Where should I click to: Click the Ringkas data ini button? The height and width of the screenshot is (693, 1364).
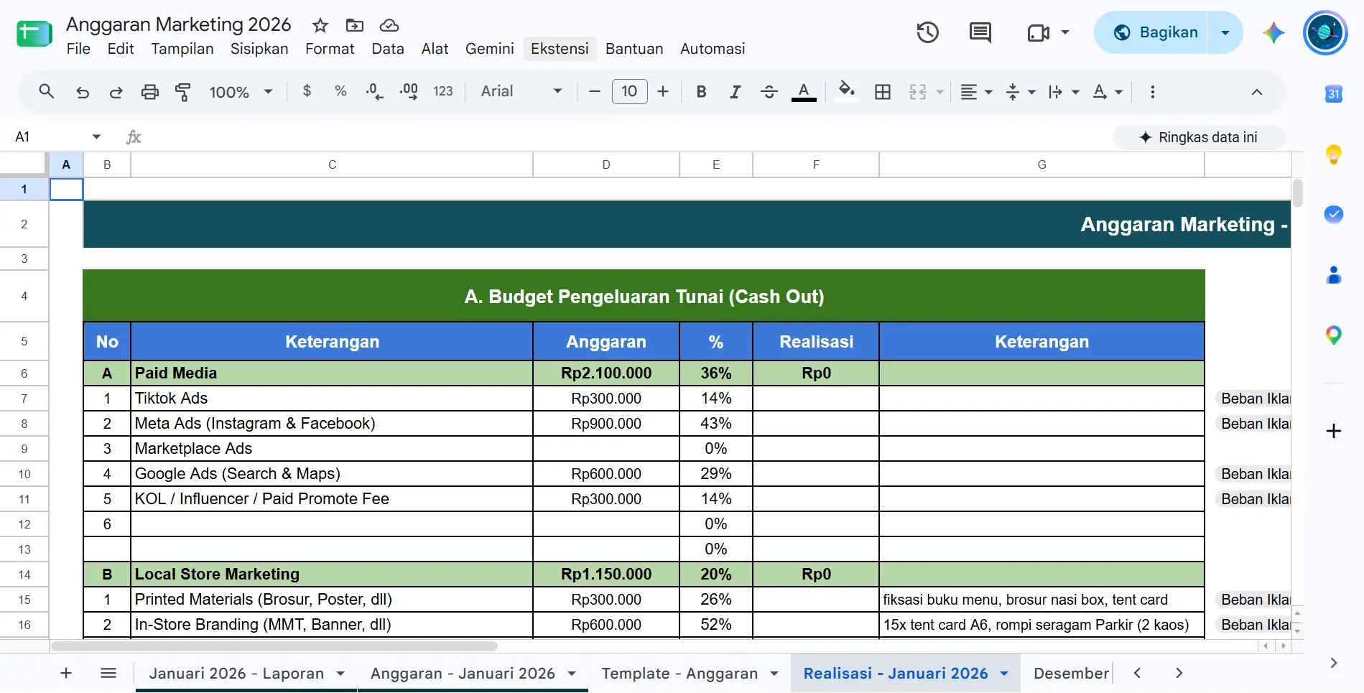pos(1199,137)
